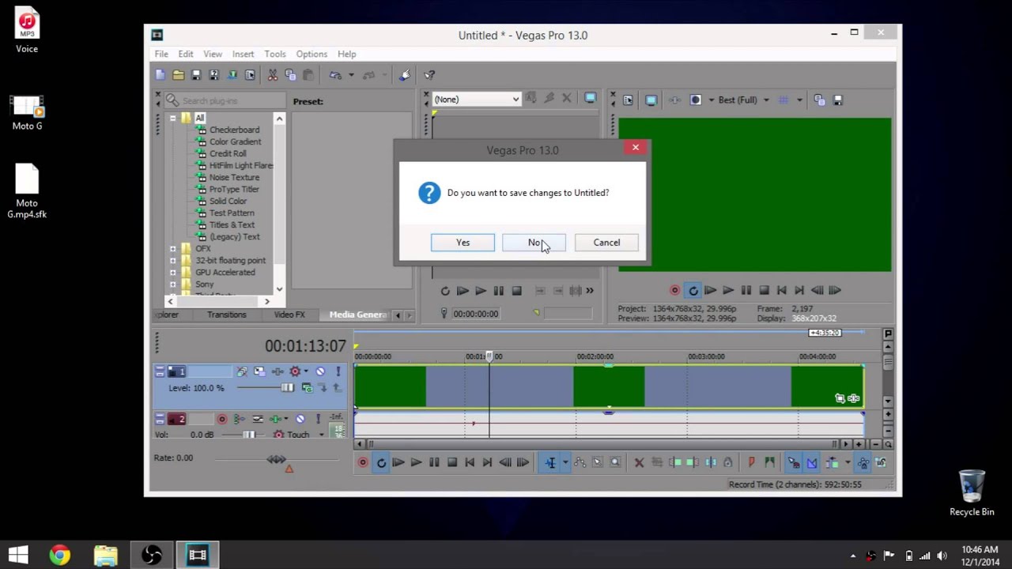Arm audio track 2 for record
The height and width of the screenshot is (569, 1012).
222,419
